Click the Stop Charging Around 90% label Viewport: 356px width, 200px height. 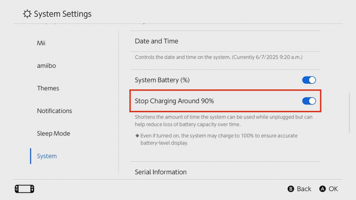pyautogui.click(x=175, y=101)
